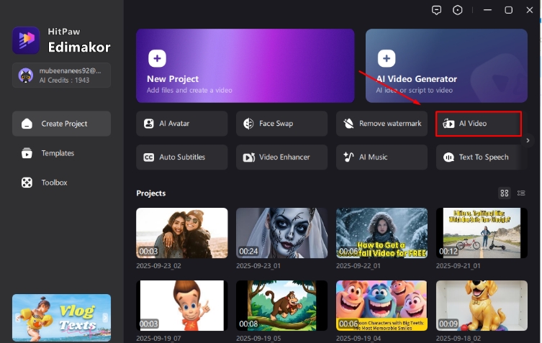Click the Remove watermark eraser icon

pos(348,123)
